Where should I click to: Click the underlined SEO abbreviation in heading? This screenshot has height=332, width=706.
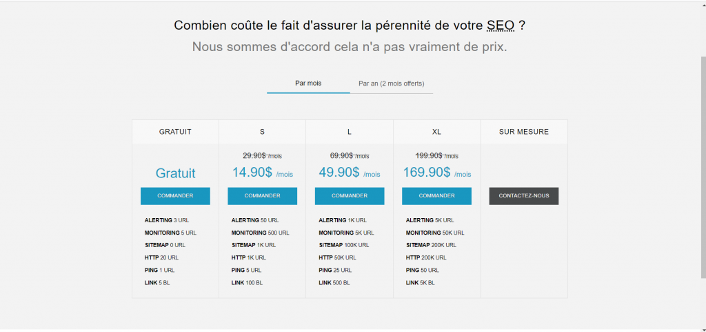pos(501,26)
